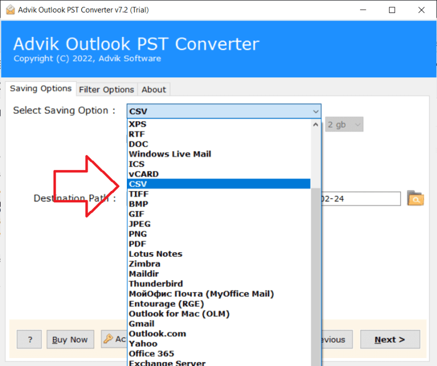Select vCARD saving option
The width and height of the screenshot is (437, 366).
click(x=218, y=174)
